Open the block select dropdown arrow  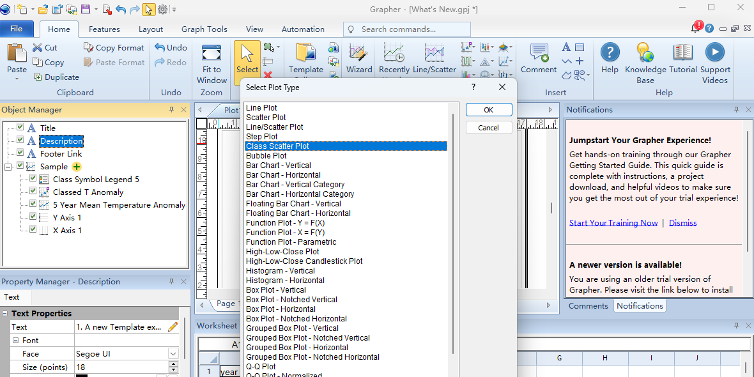[278, 48]
